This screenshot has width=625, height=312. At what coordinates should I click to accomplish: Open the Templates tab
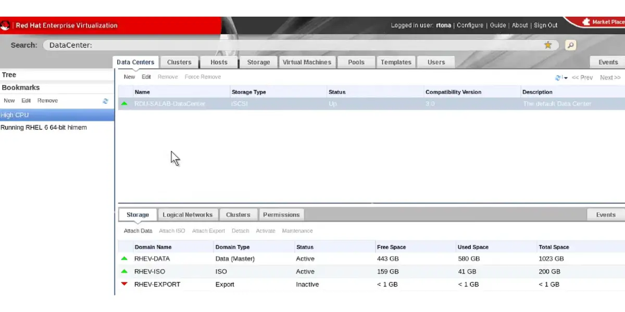(x=396, y=62)
